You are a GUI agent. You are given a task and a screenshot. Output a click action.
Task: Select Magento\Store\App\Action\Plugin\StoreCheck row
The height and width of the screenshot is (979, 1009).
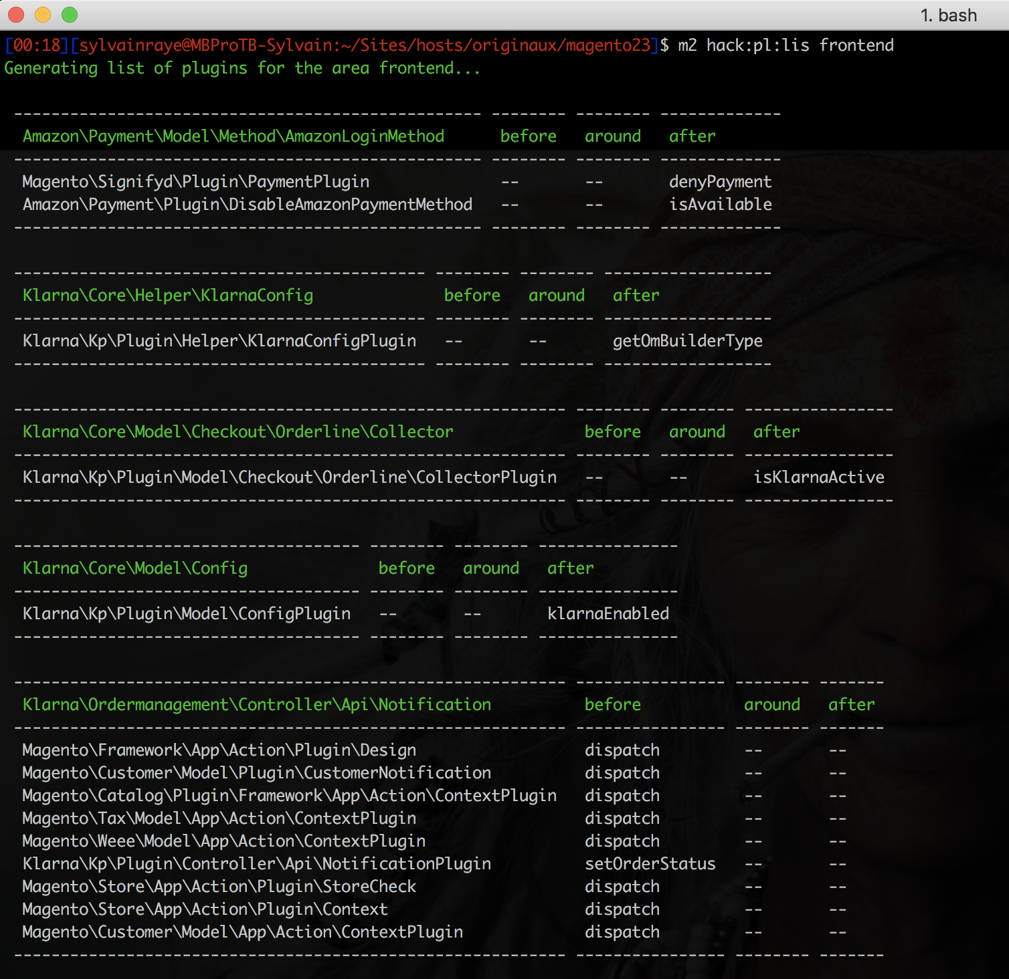435,887
